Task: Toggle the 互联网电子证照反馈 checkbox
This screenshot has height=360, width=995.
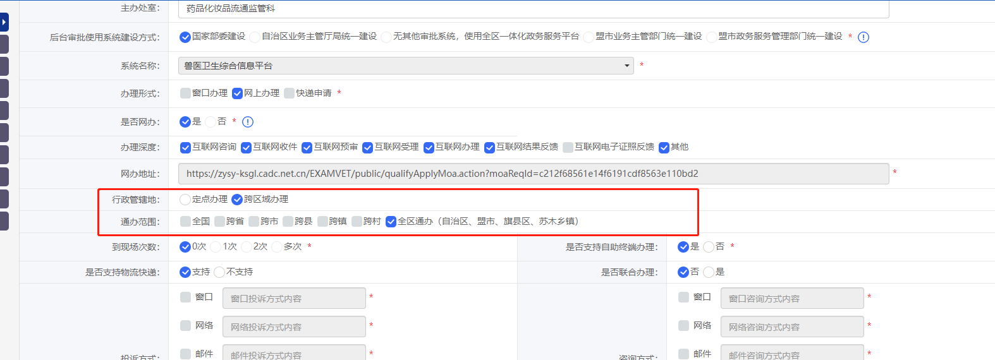Action: coord(568,147)
